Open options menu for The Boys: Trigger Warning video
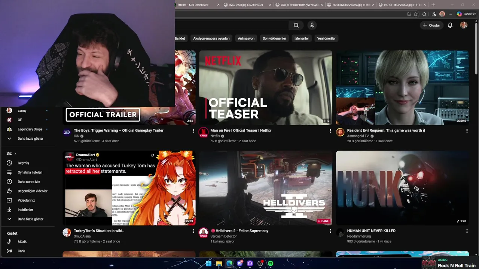This screenshot has width=479, height=269. tap(193, 131)
